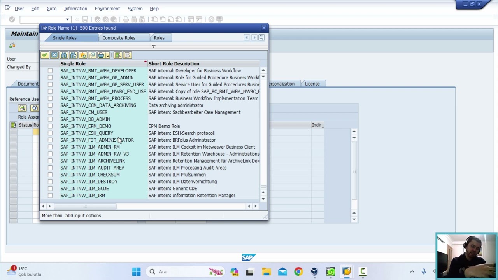498x280 pixels.
Task: Show next tabs with right arrow
Action: (254, 38)
